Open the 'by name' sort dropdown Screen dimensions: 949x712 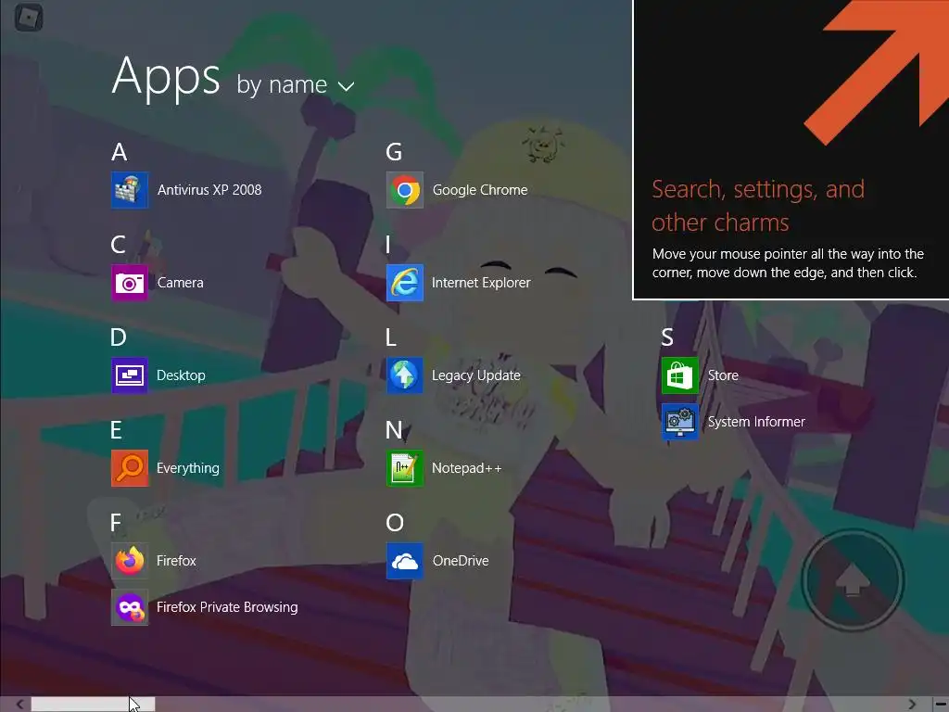[x=295, y=84]
